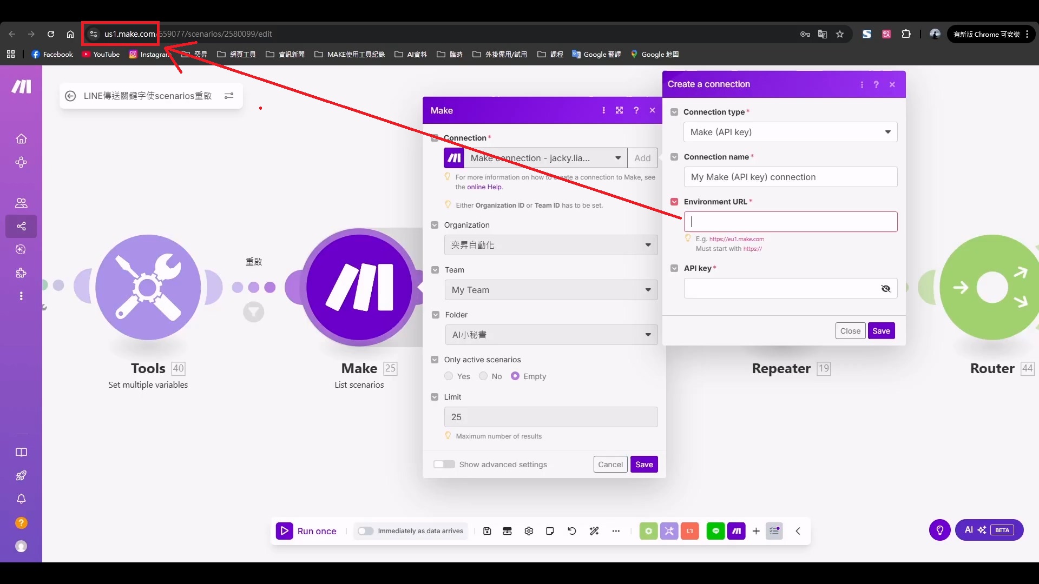Click the Tools module on canvas
This screenshot has height=584, width=1039.
pos(148,287)
